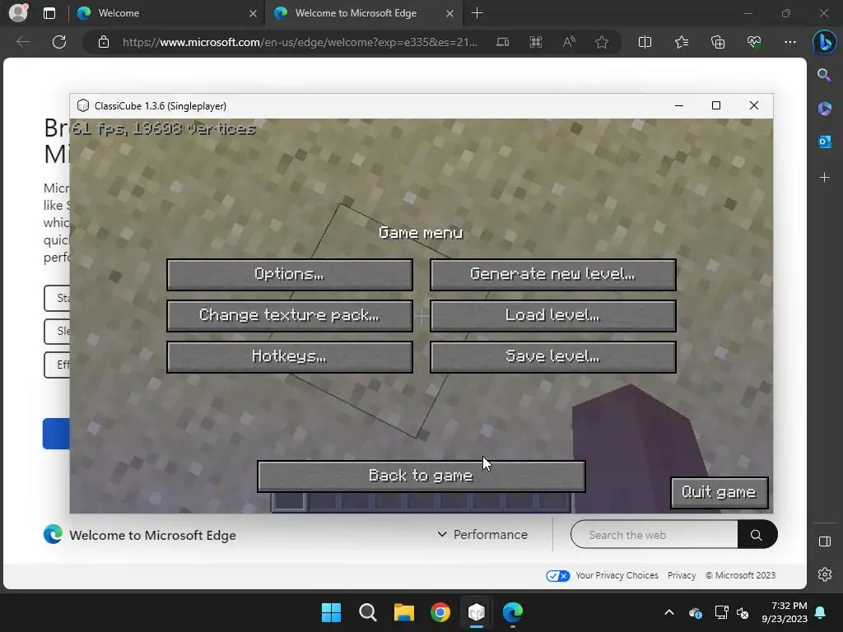Click Microsoft Edge taskbar icon

coord(513,612)
